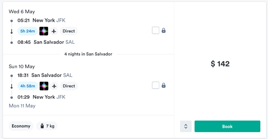Image resolution: width=268 pixels, height=139 pixels.
Task: Click the return Direct badge
Action: point(69,86)
